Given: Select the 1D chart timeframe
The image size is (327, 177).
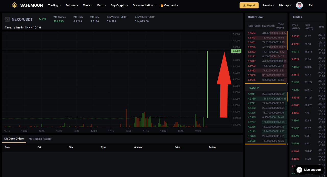Looking at the screenshot, I should point(35,28).
